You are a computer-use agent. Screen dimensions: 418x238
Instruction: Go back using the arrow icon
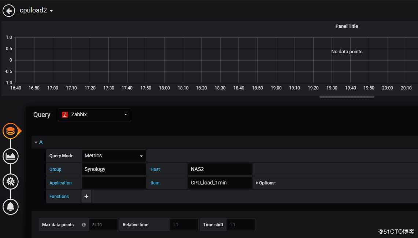[9, 11]
